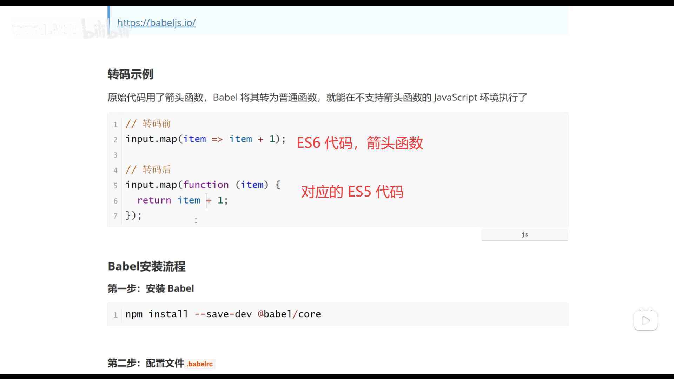Click the Babel安装流程 heading
This screenshot has width=674, height=379.
[146, 266]
